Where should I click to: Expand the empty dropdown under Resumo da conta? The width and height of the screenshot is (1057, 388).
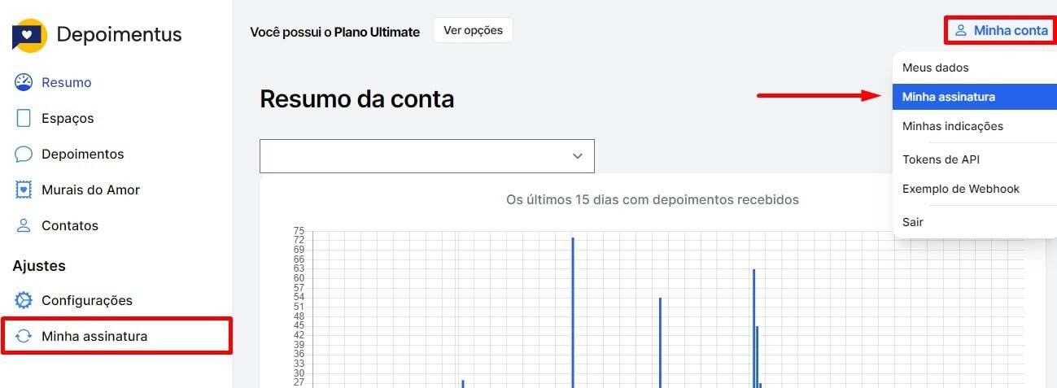click(x=426, y=156)
